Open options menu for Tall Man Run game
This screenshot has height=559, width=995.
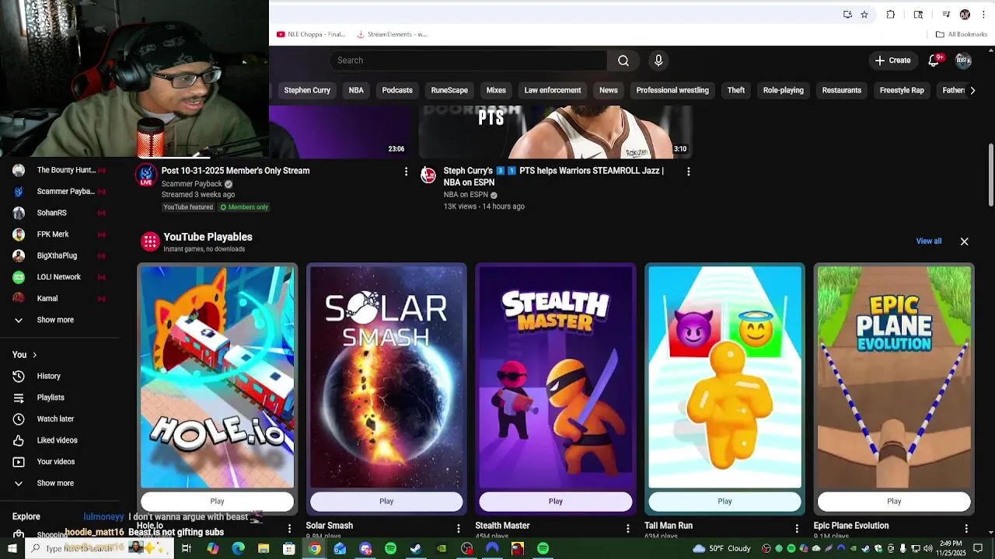(797, 528)
